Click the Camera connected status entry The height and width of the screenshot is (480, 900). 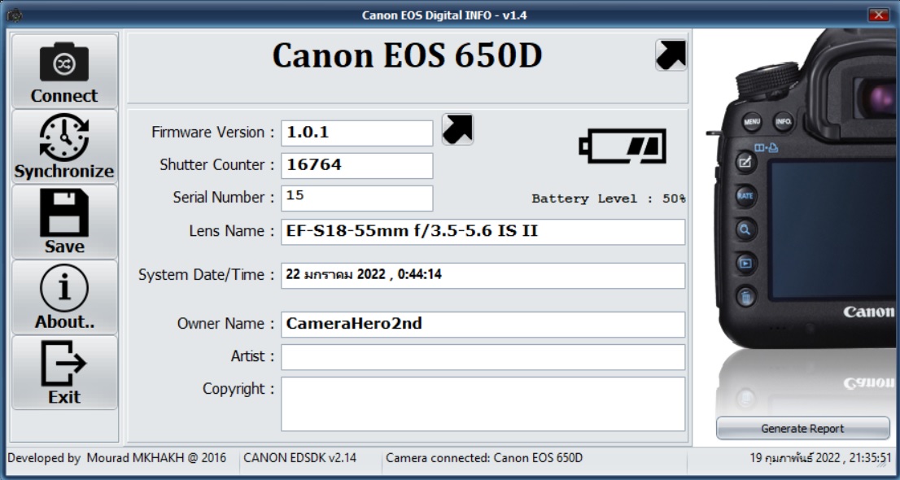[x=484, y=457]
